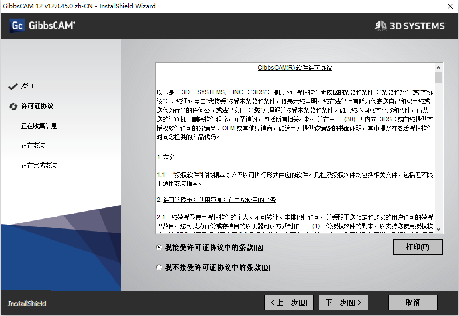This screenshot has width=459, height=316.
Task: Cancel installation with 取消 button
Action: 413,302
